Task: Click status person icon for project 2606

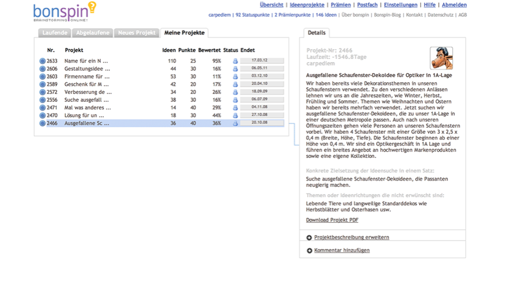Action: (x=235, y=69)
